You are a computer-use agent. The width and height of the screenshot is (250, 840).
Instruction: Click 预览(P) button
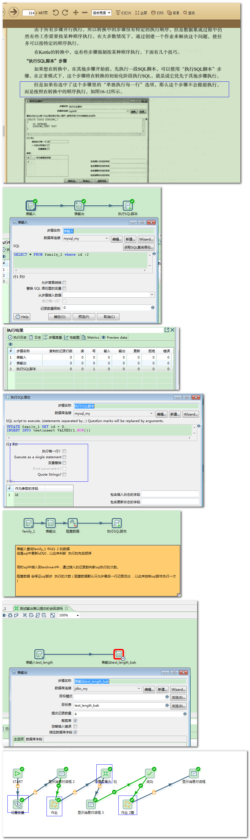pyautogui.click(x=83, y=317)
